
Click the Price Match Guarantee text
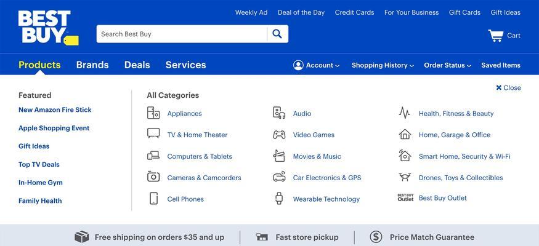pyautogui.click(x=432, y=237)
